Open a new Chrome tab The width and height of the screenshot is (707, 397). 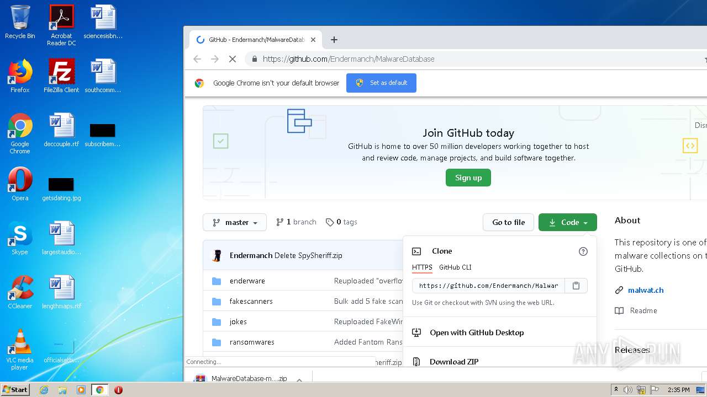click(334, 40)
